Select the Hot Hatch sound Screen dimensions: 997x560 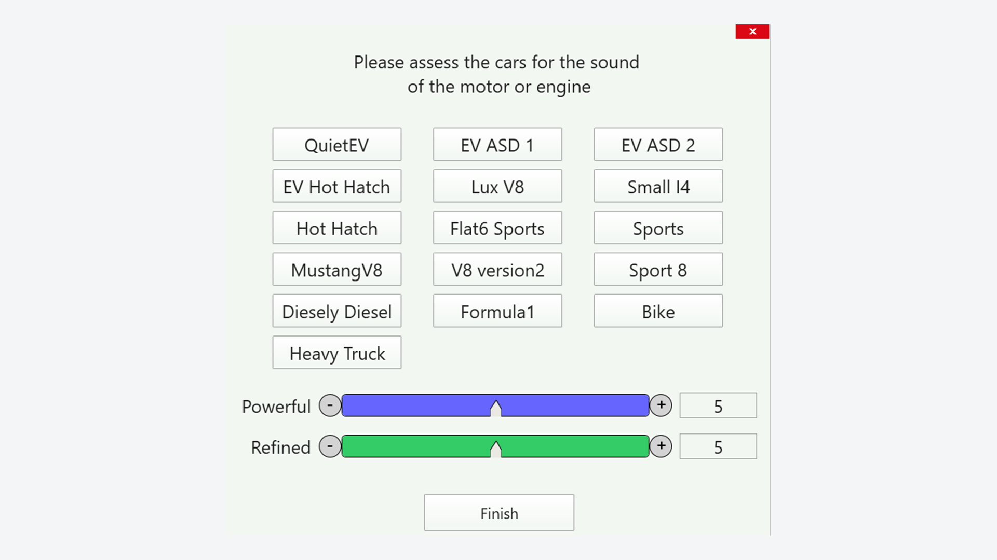coord(336,228)
